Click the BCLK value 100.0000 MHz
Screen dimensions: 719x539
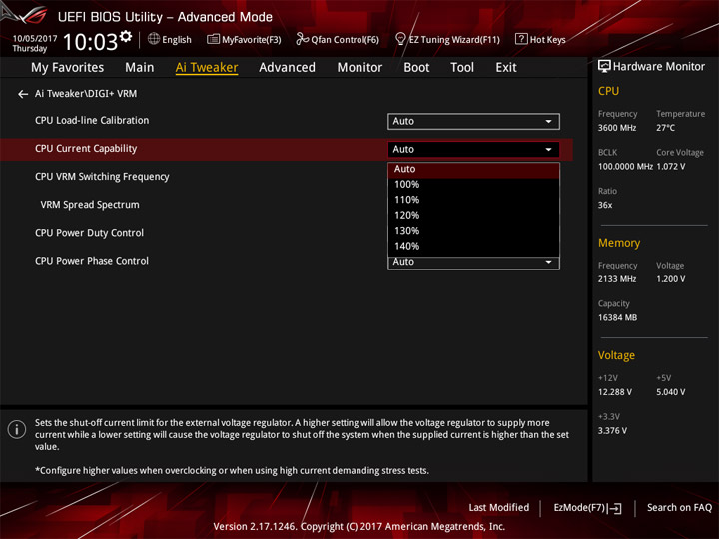[x=625, y=166]
